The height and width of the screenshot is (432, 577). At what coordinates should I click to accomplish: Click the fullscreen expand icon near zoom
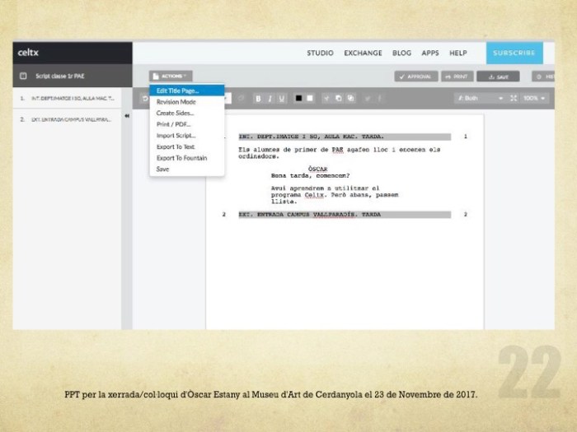coord(514,98)
